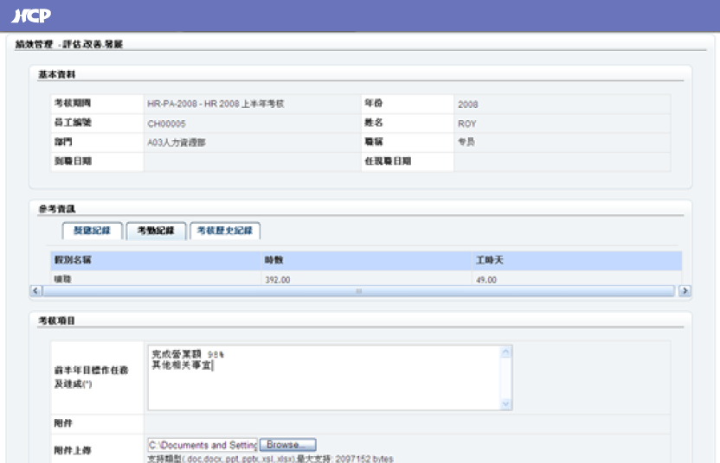Click the attachment file path input field

point(202,445)
